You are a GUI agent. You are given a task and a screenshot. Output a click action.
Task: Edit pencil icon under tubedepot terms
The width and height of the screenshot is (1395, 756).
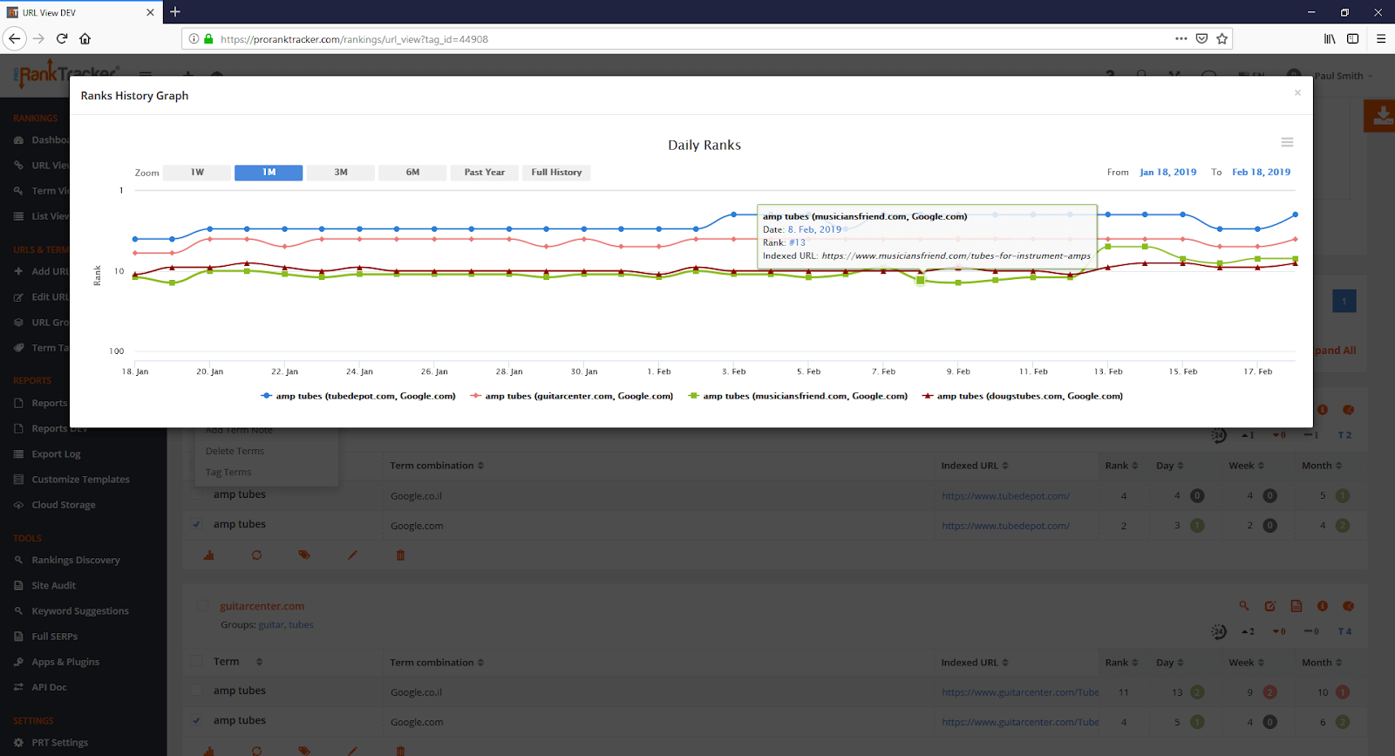point(352,555)
